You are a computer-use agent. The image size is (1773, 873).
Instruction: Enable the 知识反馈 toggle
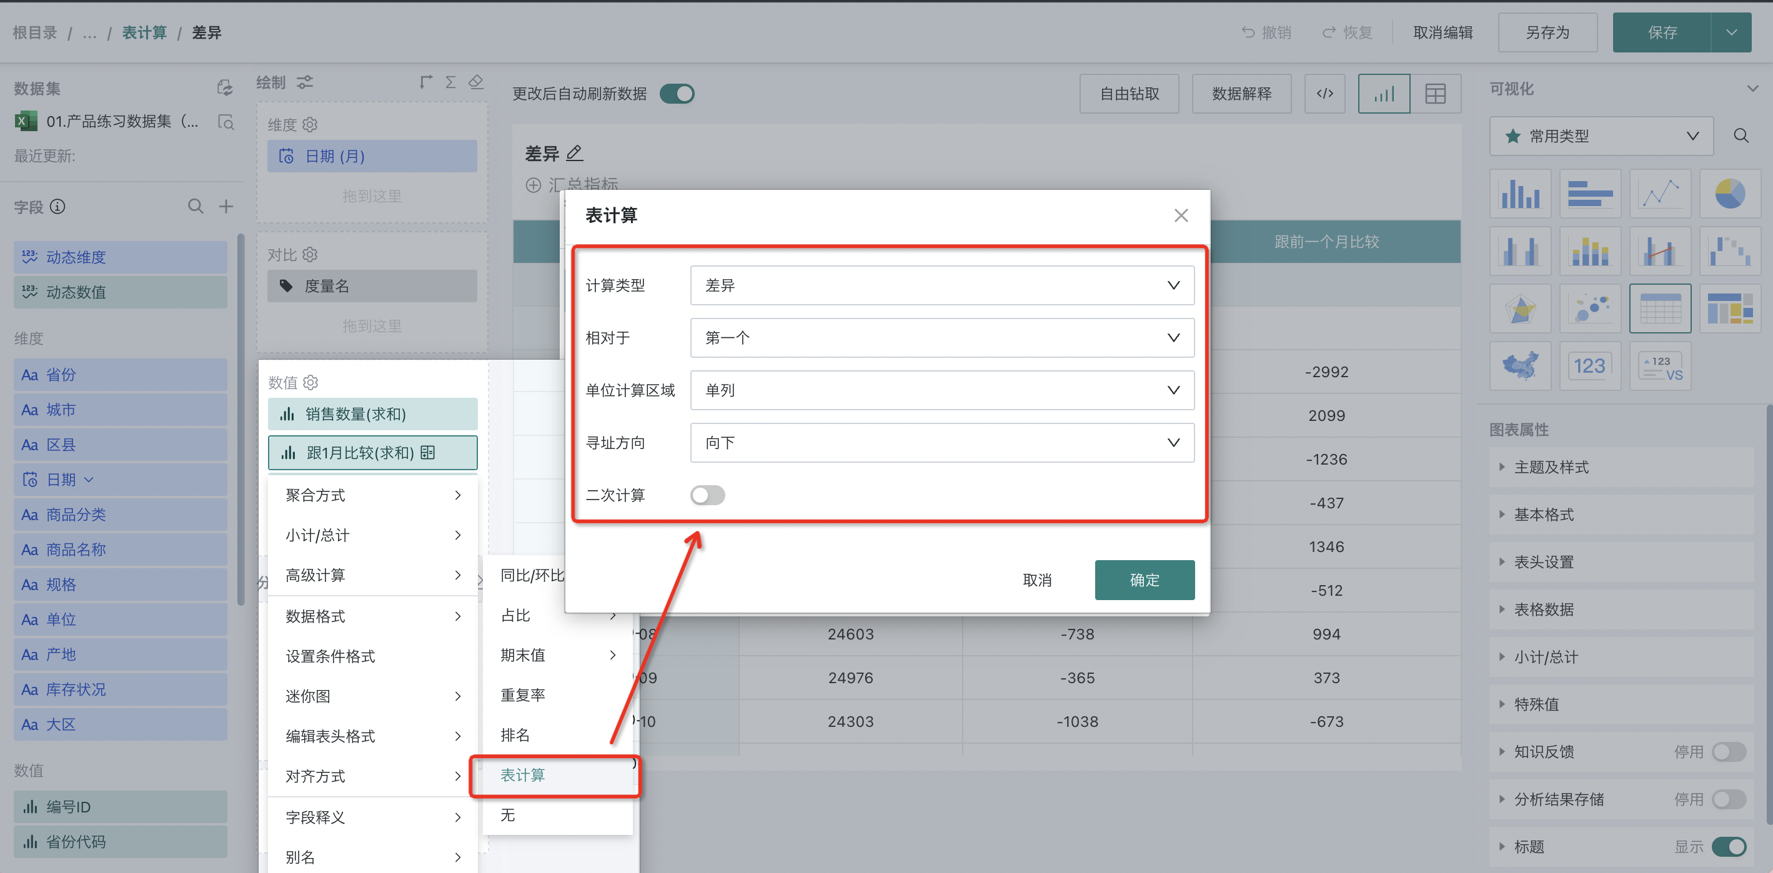click(1728, 752)
